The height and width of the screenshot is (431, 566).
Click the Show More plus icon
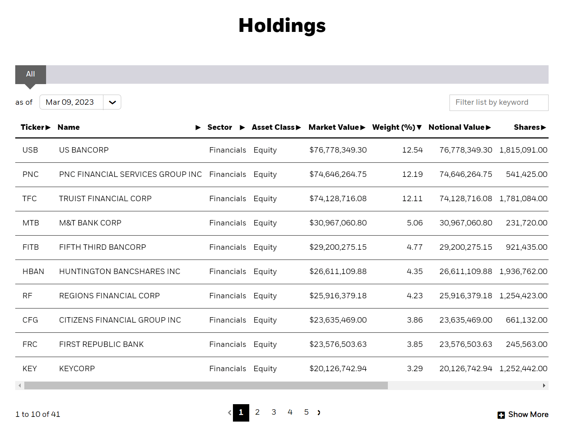pyautogui.click(x=501, y=415)
